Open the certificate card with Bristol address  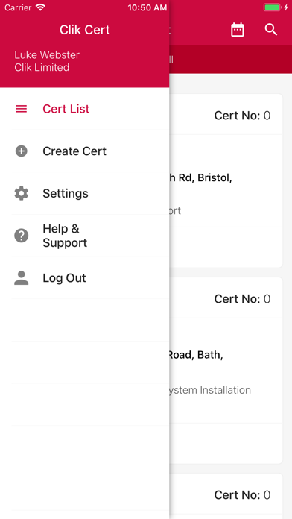[226, 180]
